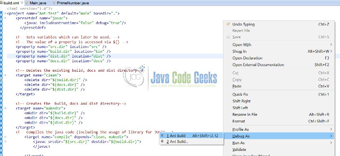Click the Save disk icon in context menu
Viewport: 340px width, 156px height.
(x=228, y=37)
